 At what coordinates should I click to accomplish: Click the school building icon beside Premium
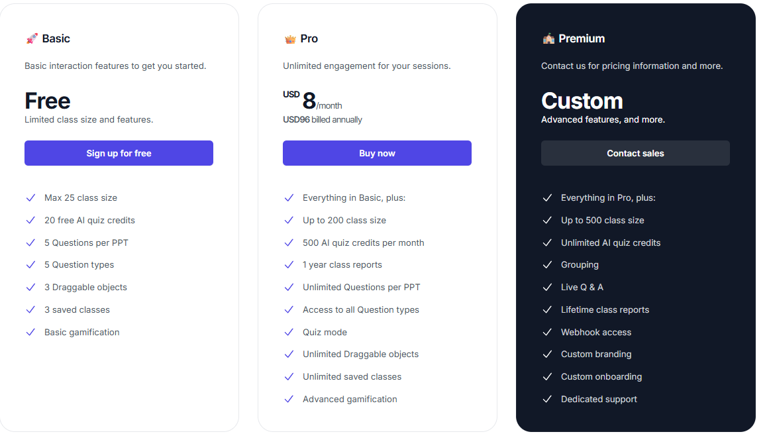[548, 38]
